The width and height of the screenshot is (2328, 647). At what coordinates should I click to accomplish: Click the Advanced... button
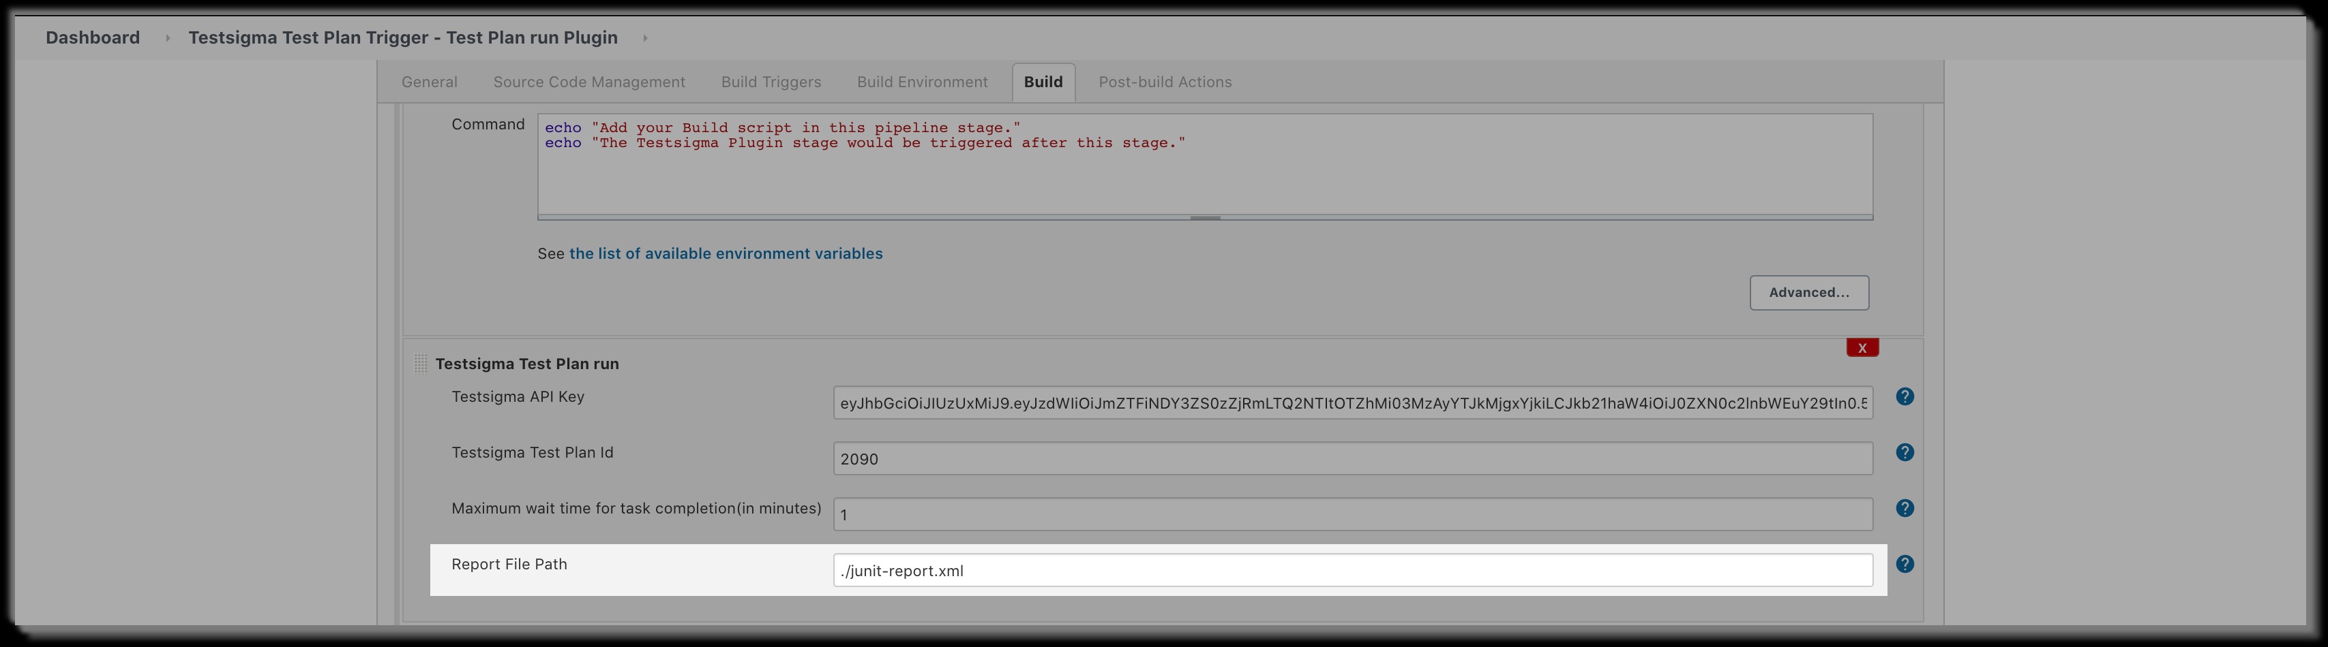pos(1808,292)
